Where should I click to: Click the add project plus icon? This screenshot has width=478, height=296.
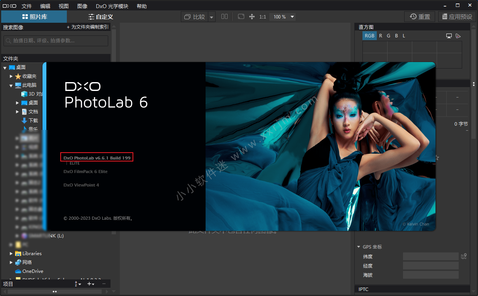91,284
